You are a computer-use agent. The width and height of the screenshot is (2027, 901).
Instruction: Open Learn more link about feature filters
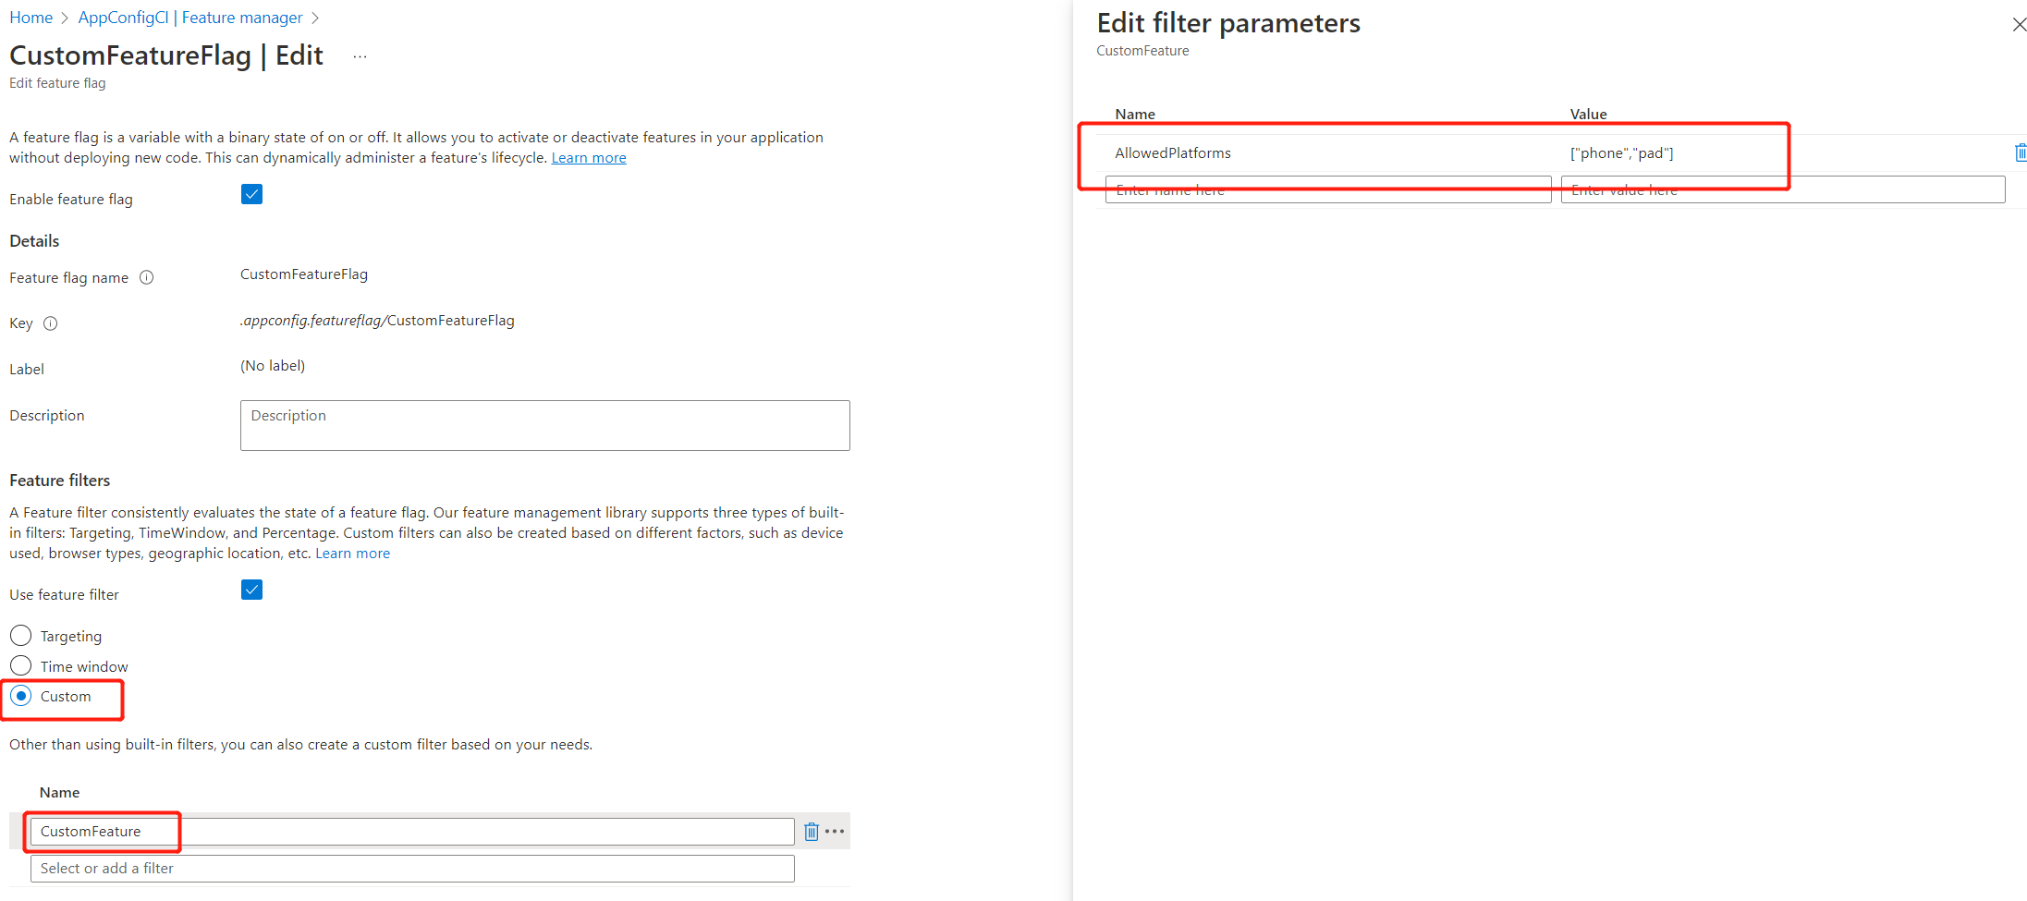tap(352, 554)
